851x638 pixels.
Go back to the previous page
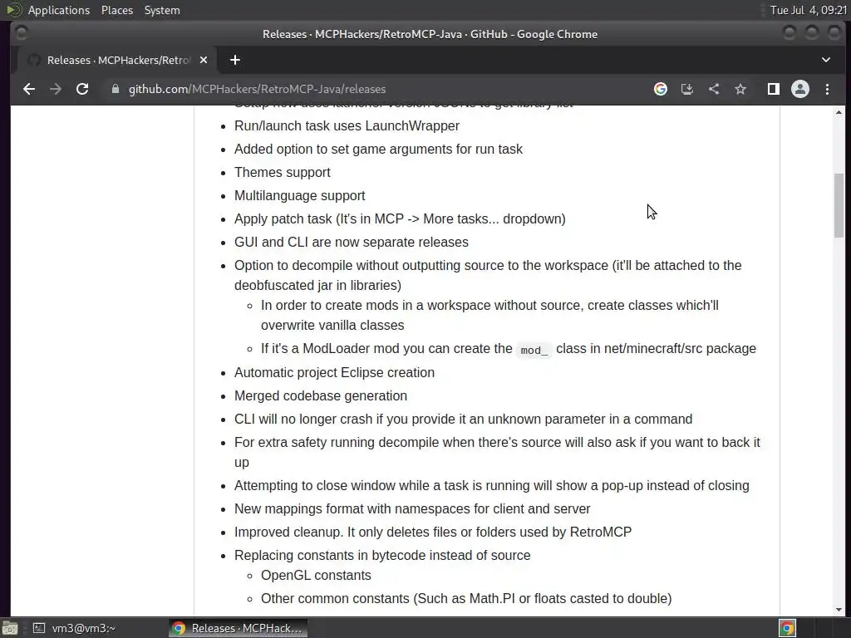point(29,89)
